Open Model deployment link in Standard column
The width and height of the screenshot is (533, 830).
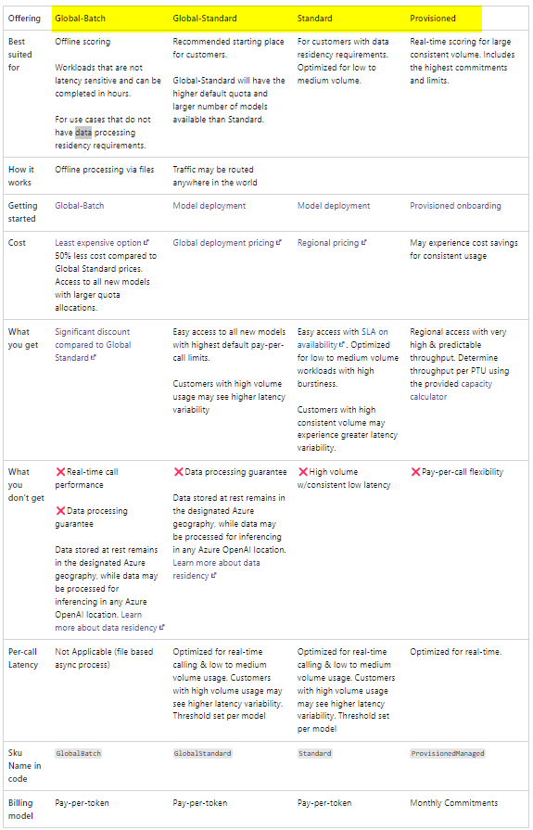click(x=334, y=206)
